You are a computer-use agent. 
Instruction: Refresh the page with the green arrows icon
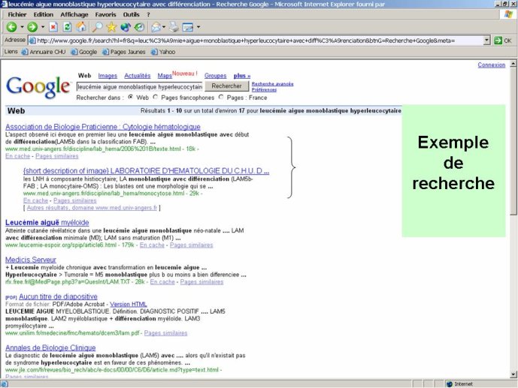pos(68,27)
